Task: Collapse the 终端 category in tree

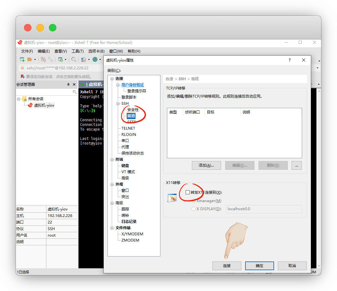Action: 112,159
